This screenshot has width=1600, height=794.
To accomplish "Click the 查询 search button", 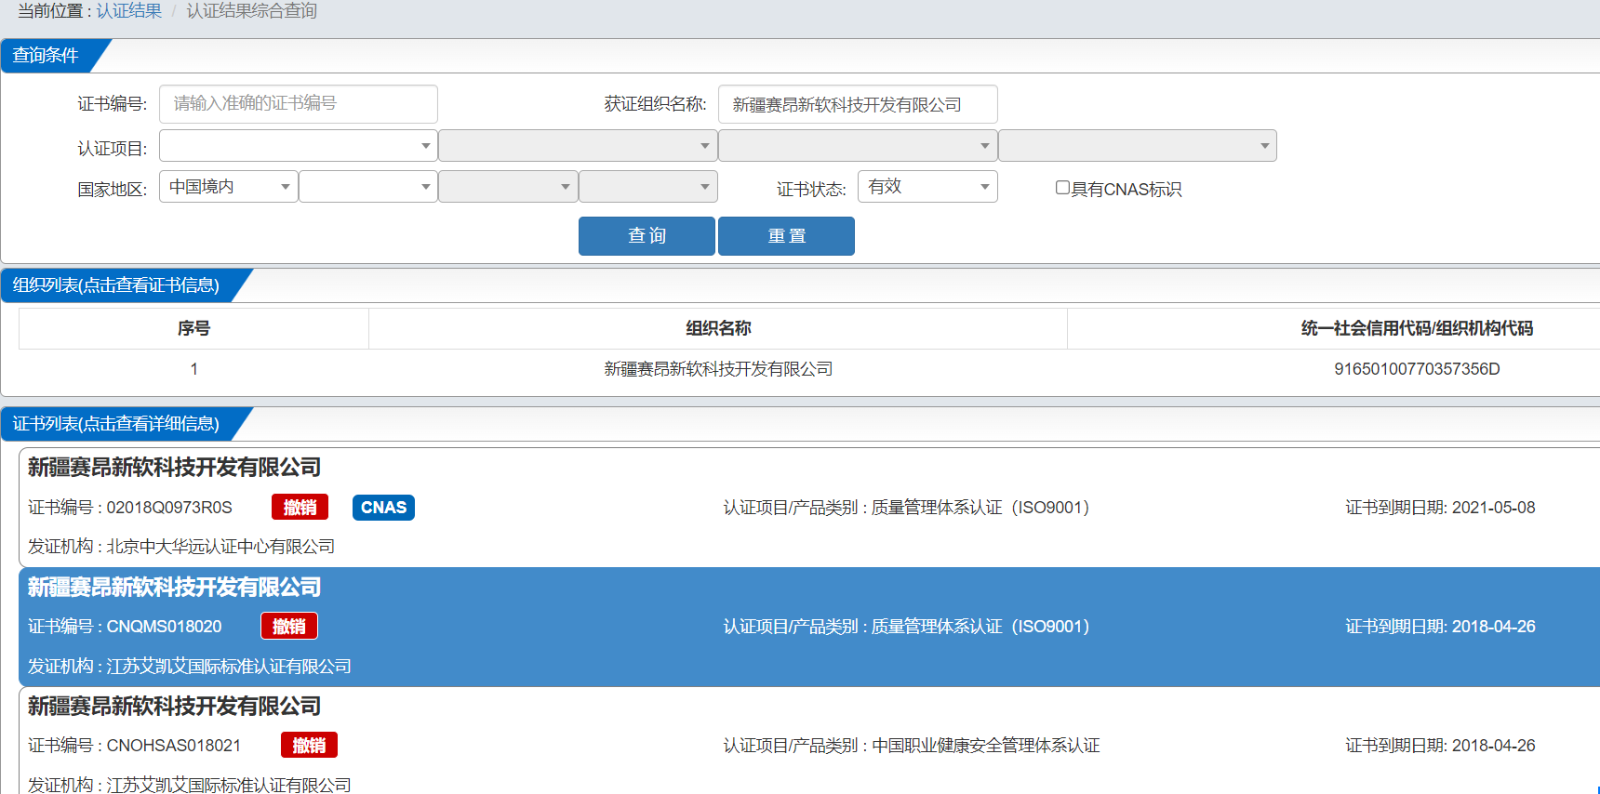I will 647,236.
